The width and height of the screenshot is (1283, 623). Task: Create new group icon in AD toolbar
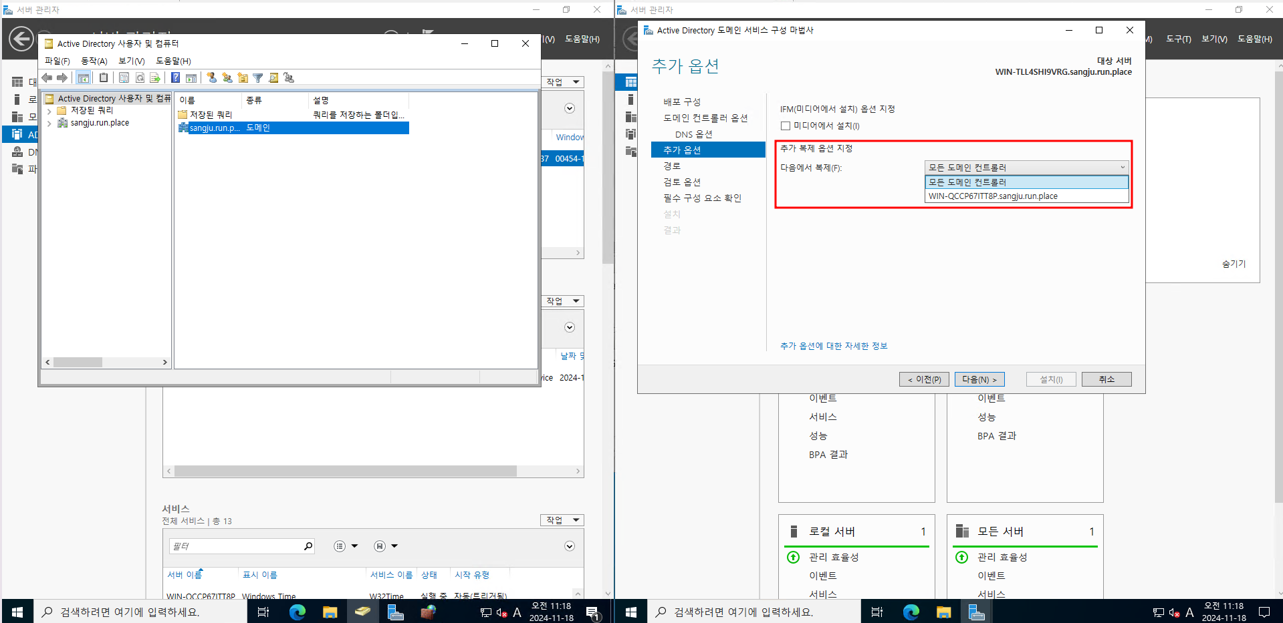227,78
